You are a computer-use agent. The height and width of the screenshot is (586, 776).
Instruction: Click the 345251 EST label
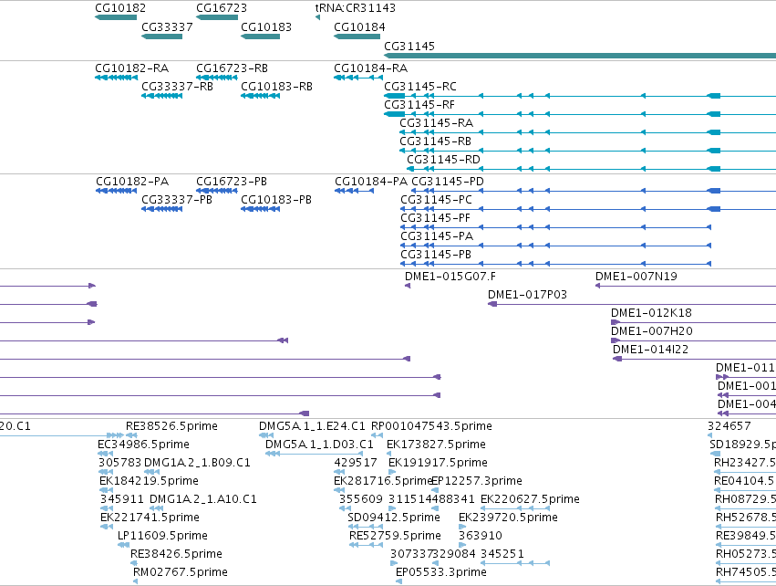502,554
